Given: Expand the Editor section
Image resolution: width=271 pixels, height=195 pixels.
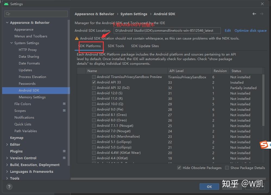Looking at the screenshot, I should click(7, 144).
